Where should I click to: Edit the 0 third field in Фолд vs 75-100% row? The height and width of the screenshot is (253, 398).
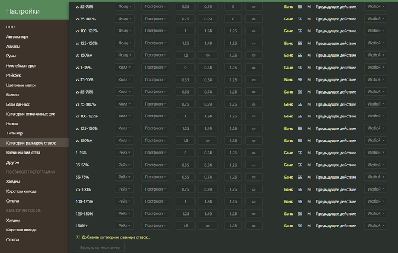click(233, 19)
